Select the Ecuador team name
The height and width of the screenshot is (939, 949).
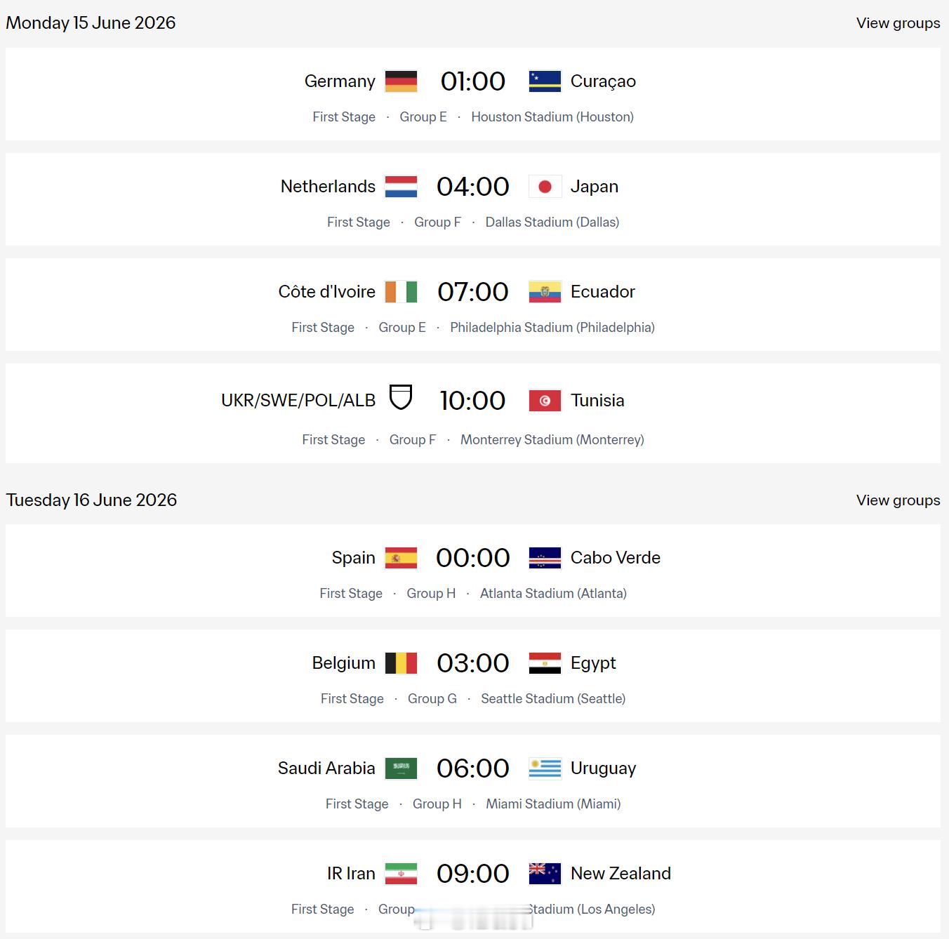click(x=602, y=292)
